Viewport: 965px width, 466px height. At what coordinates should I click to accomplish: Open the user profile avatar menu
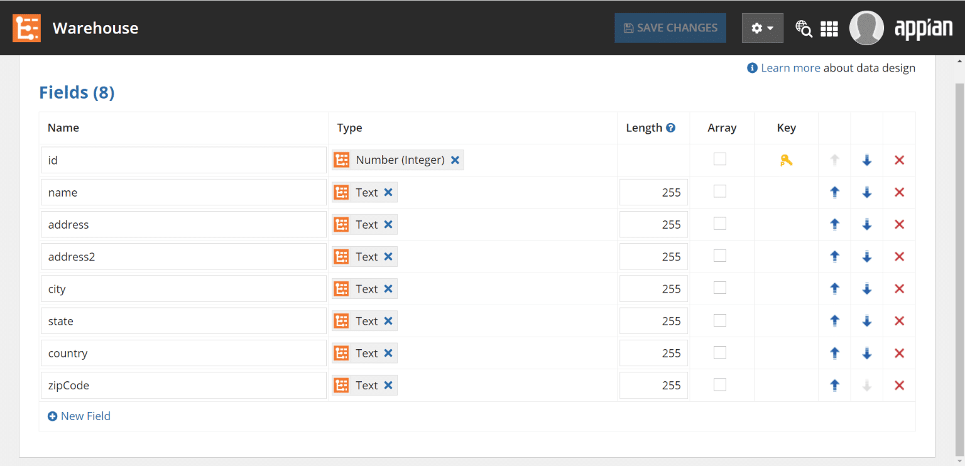tap(866, 28)
